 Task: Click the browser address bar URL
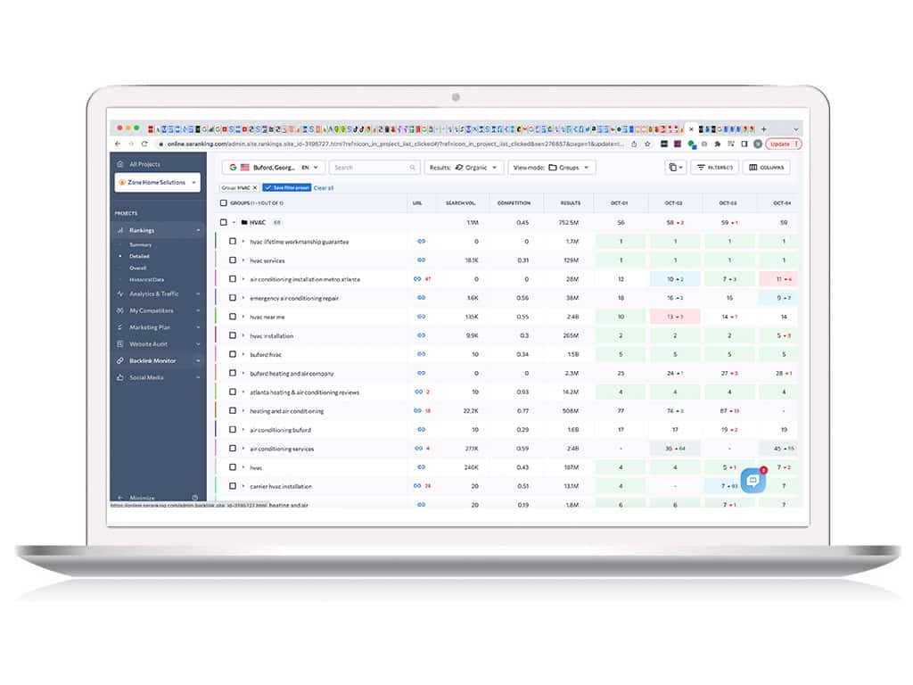coord(395,144)
